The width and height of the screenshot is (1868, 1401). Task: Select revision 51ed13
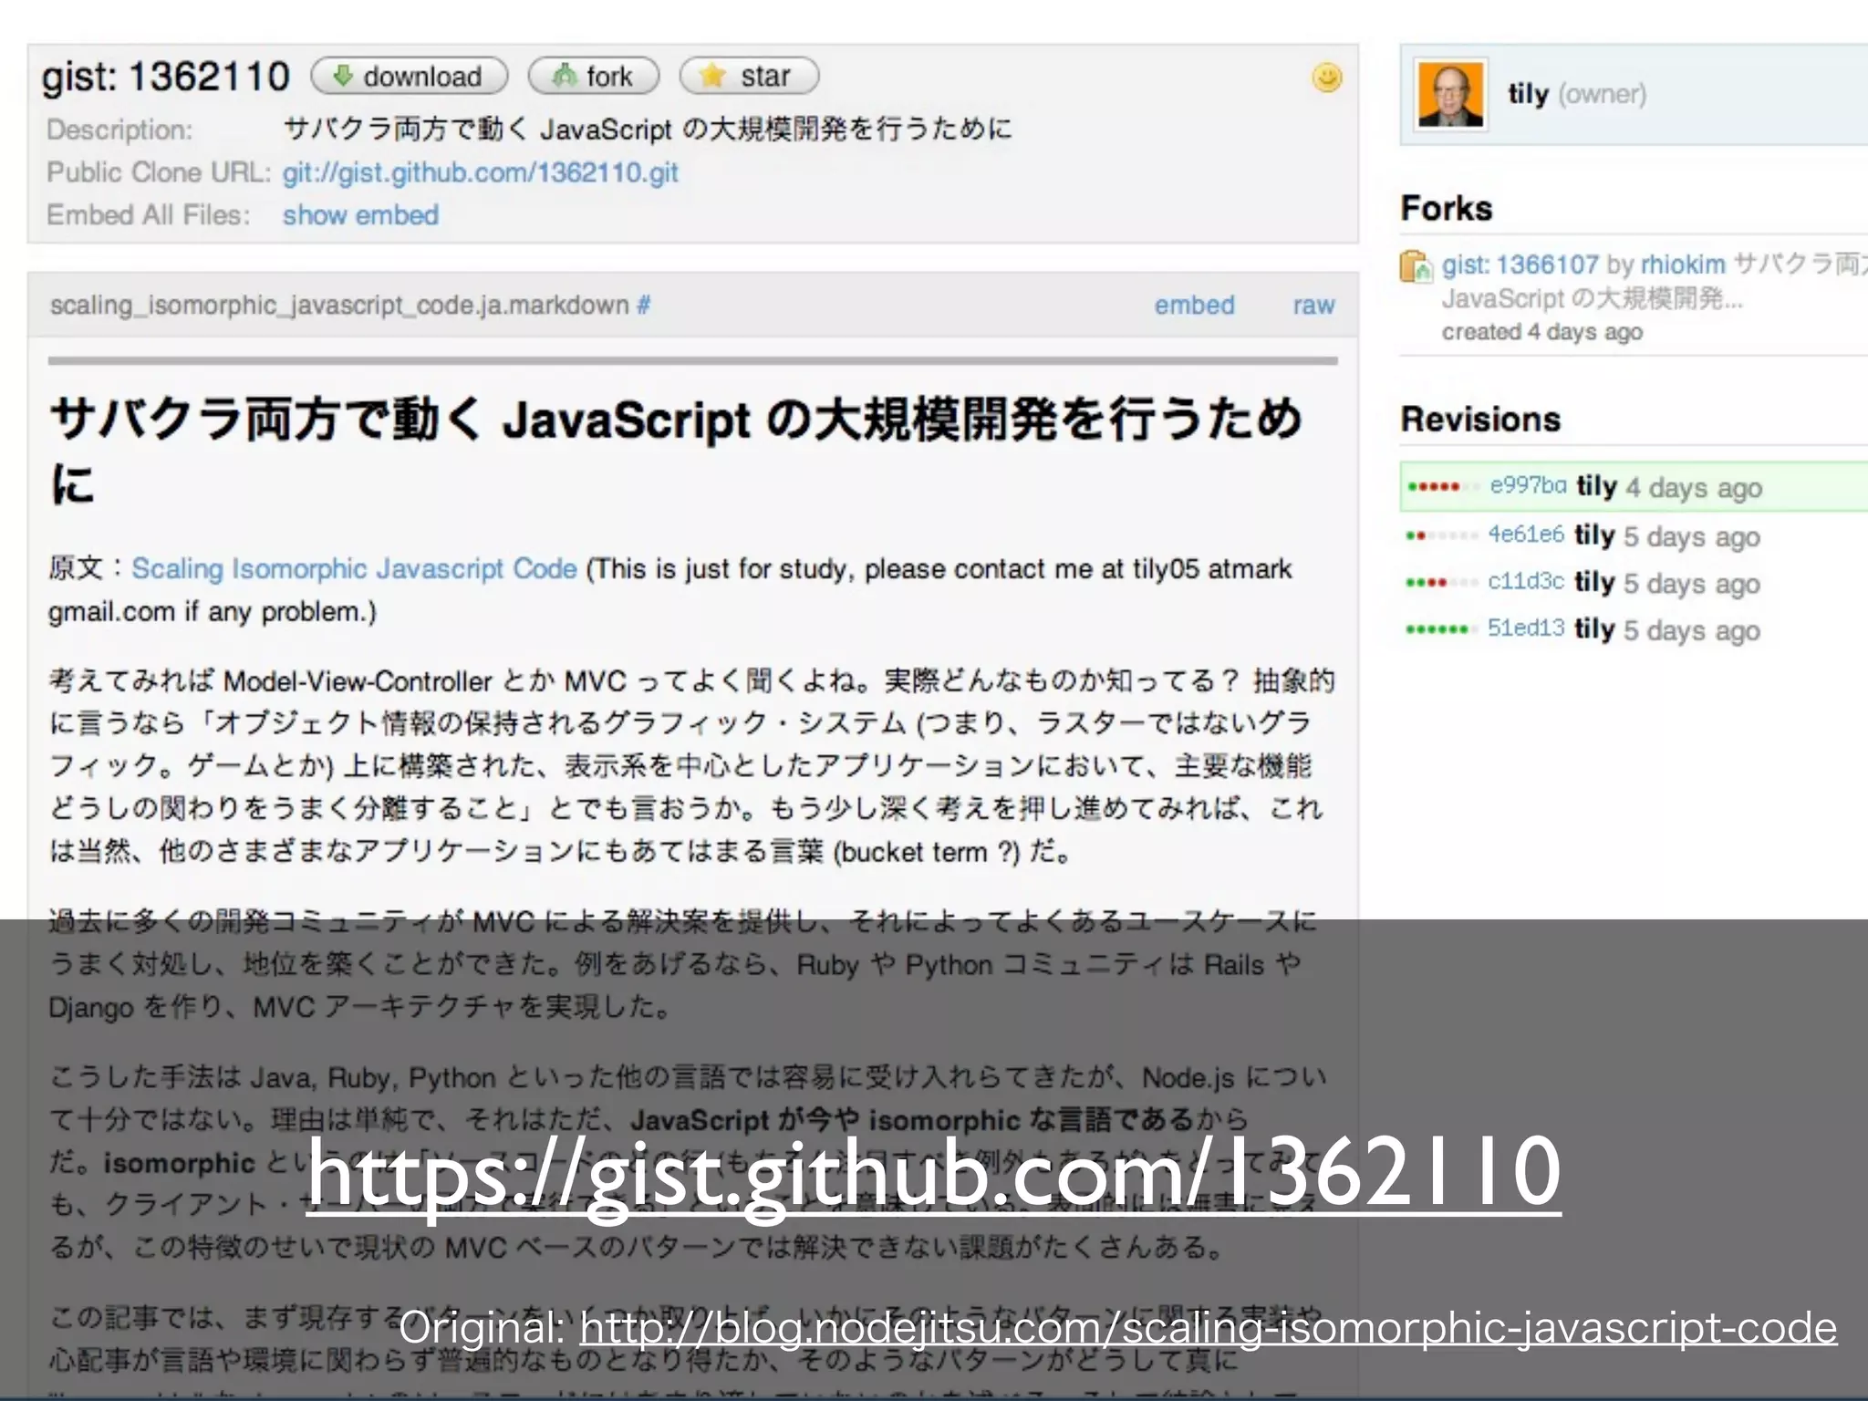click(x=1526, y=628)
